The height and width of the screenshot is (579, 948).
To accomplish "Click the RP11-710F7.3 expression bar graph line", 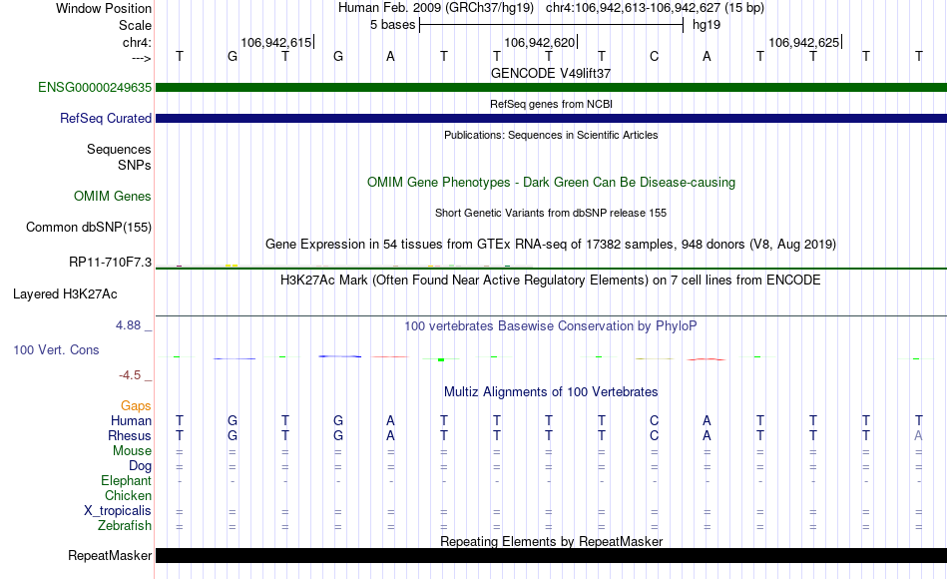I will point(552,267).
